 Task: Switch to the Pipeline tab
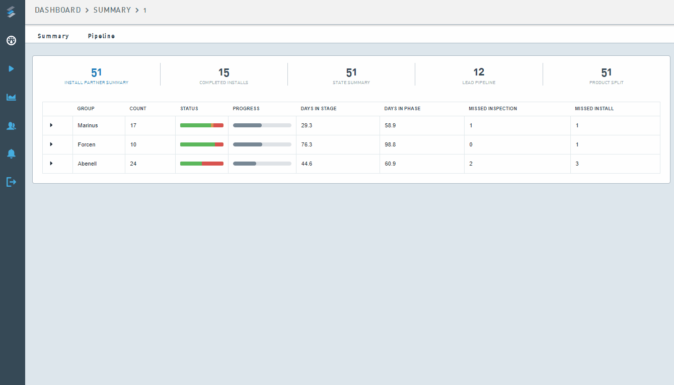pyautogui.click(x=101, y=36)
